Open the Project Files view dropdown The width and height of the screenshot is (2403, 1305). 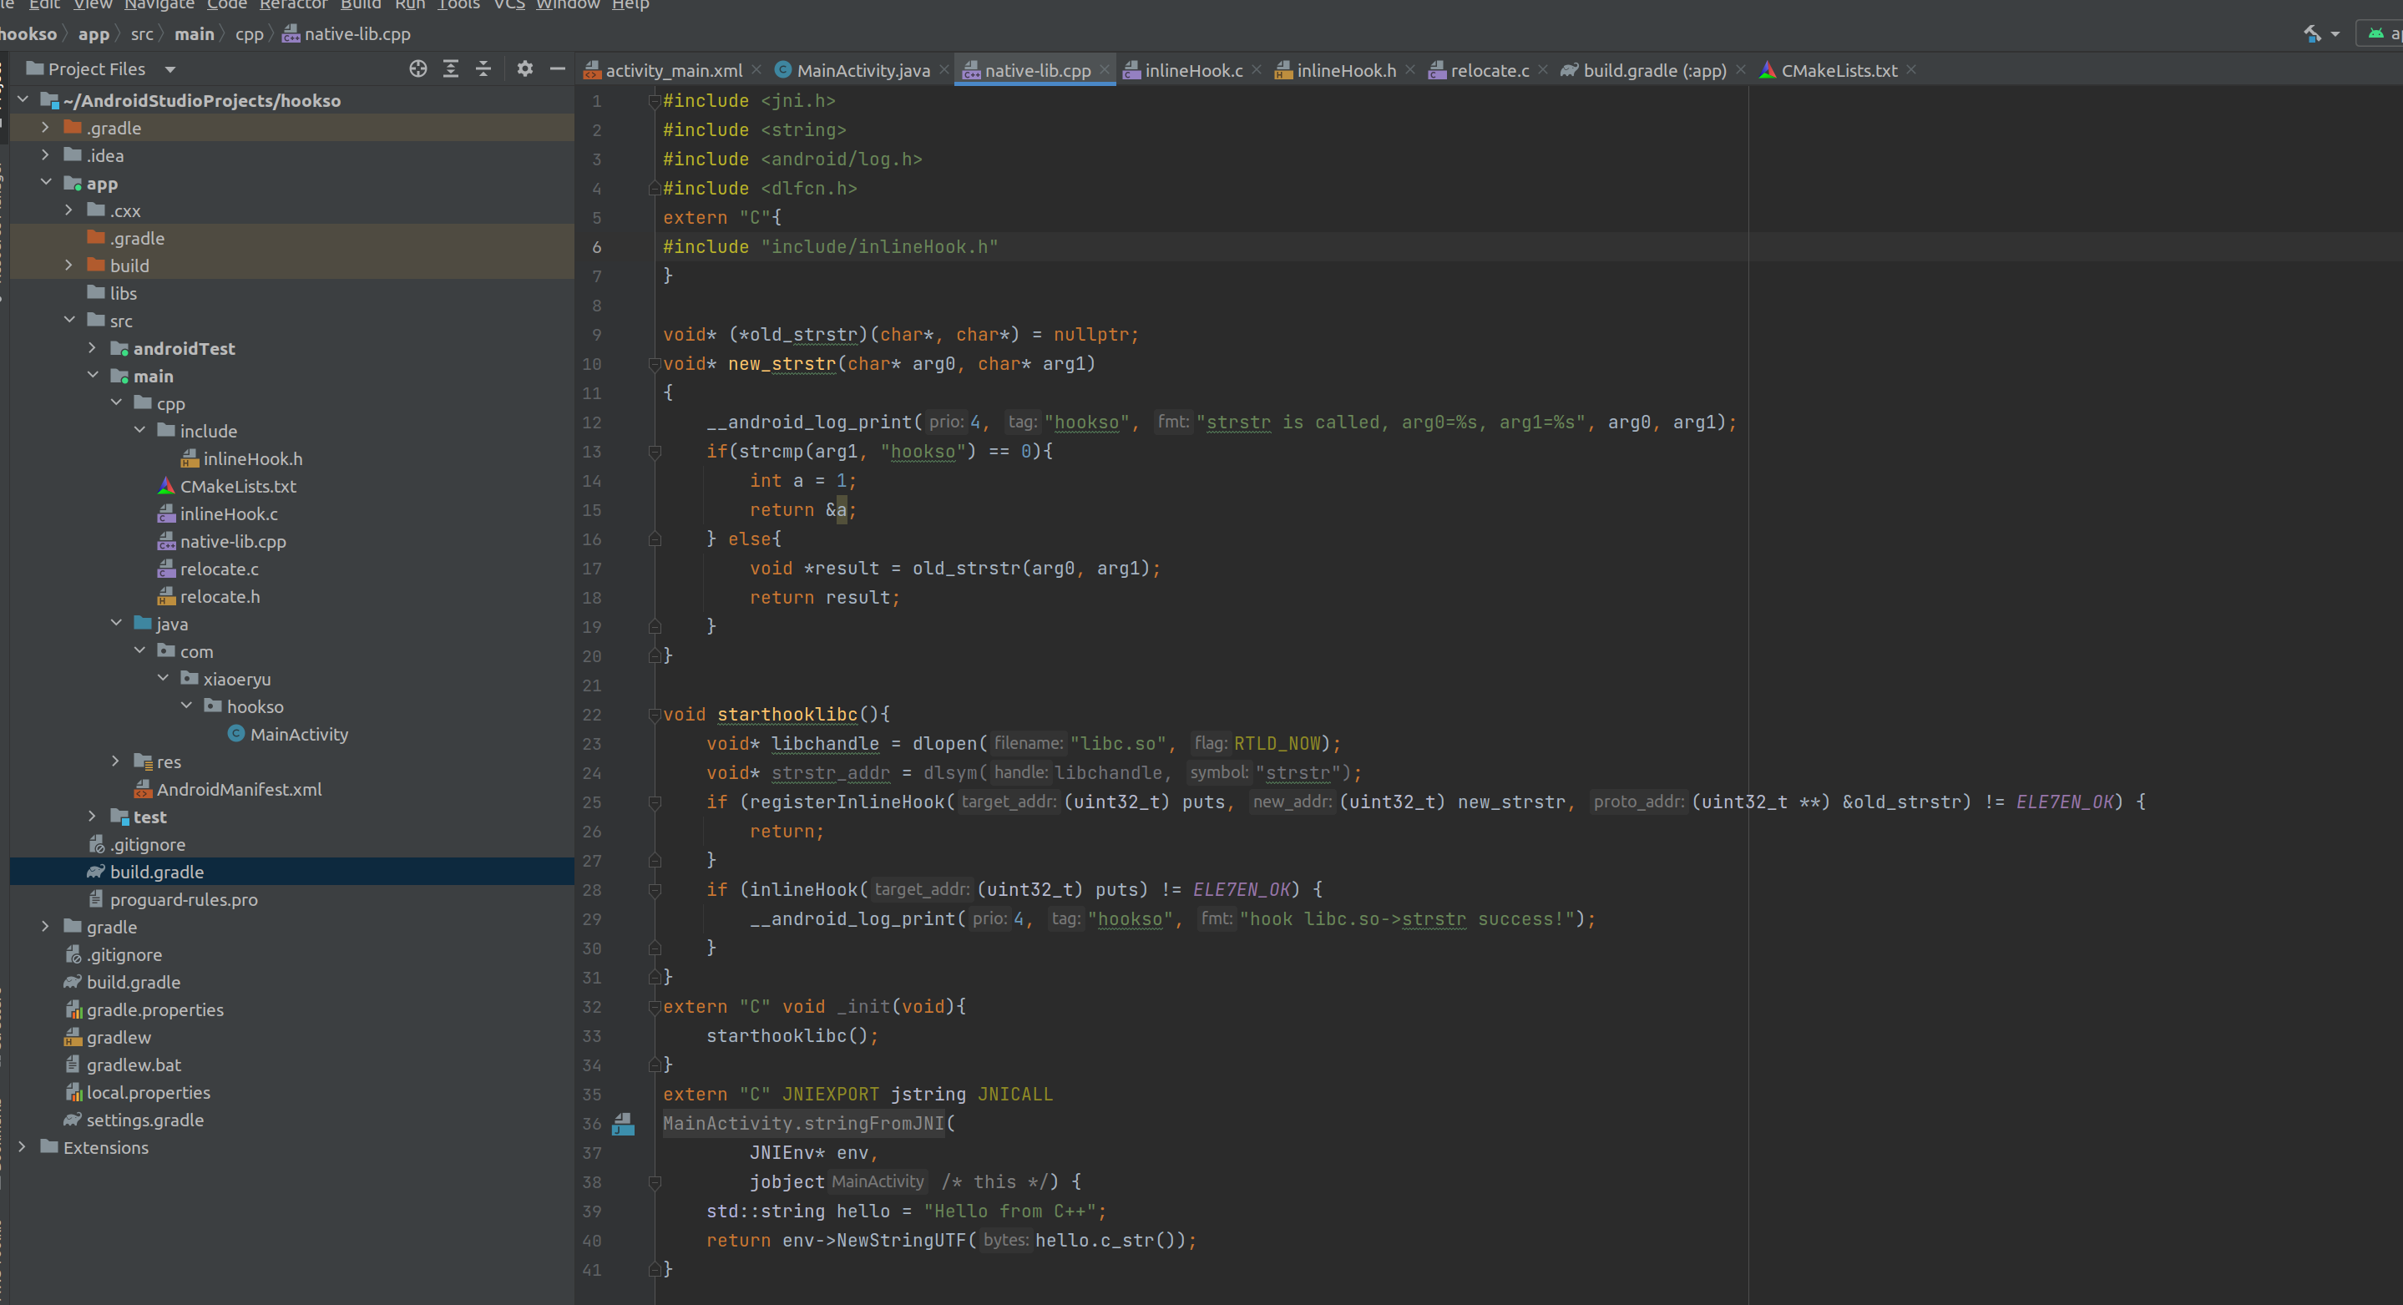[x=169, y=69]
